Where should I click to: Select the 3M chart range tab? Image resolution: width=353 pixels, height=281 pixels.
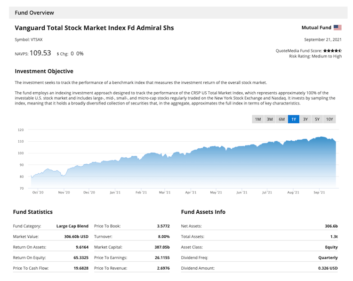coord(270,119)
